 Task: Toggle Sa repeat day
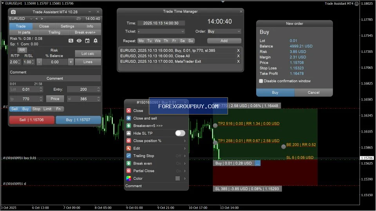pyautogui.click(x=182, y=41)
